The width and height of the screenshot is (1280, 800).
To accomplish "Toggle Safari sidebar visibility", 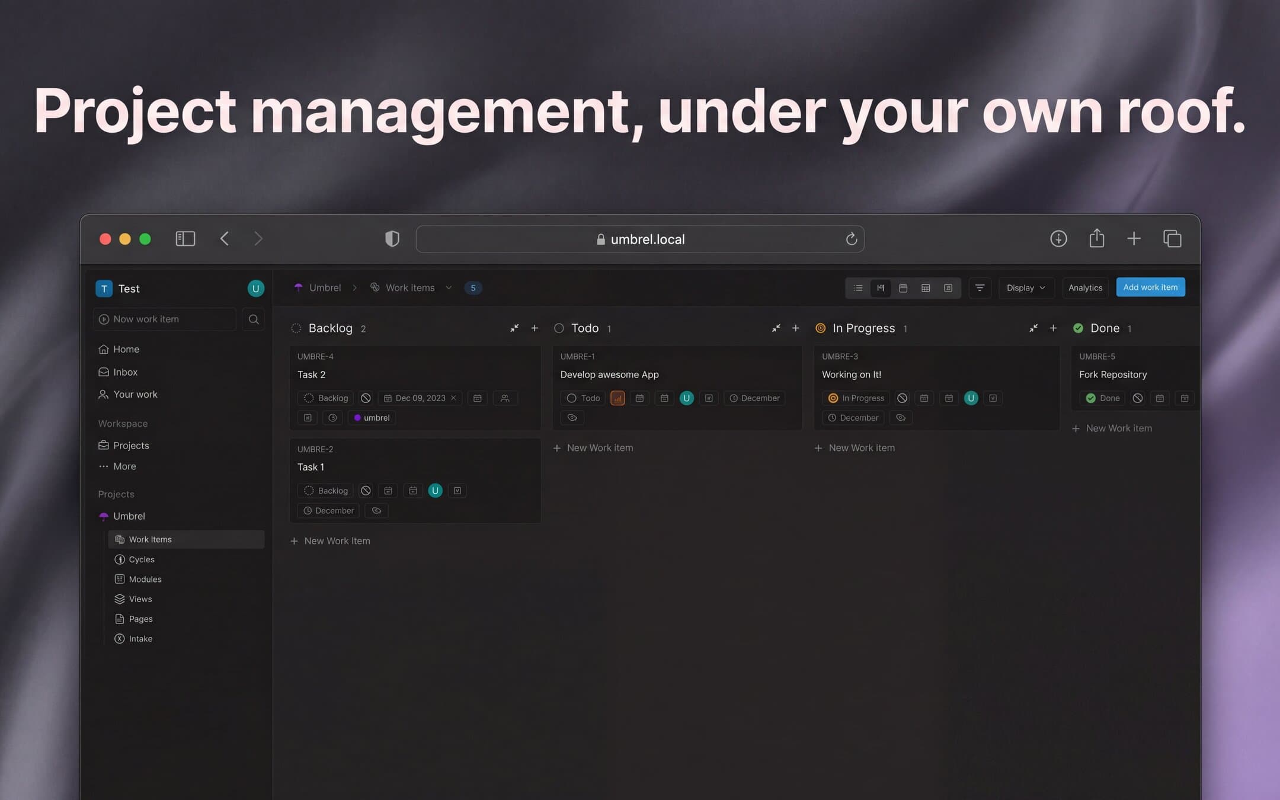I will coord(185,239).
